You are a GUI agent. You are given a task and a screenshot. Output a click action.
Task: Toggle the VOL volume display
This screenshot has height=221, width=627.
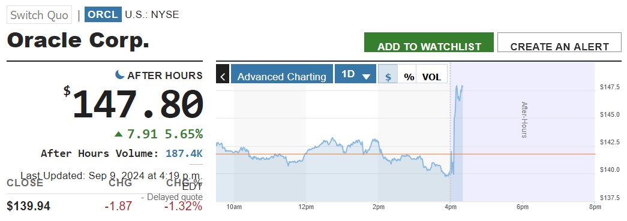tap(431, 77)
